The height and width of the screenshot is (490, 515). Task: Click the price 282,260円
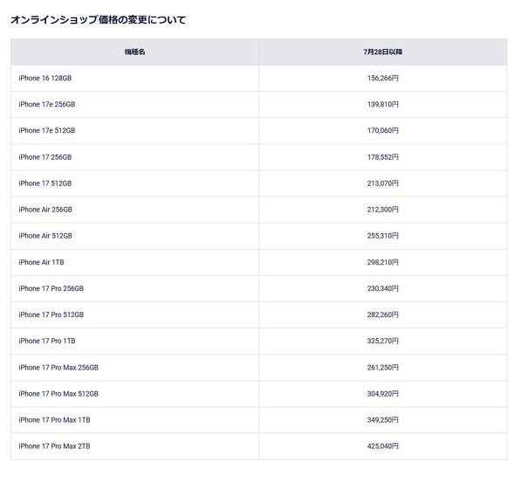[x=382, y=314]
